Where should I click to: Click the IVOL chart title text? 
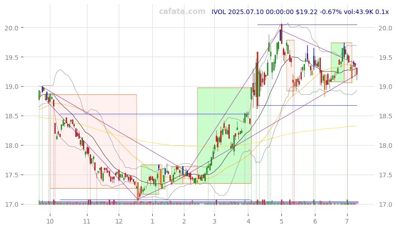pyautogui.click(x=300, y=12)
